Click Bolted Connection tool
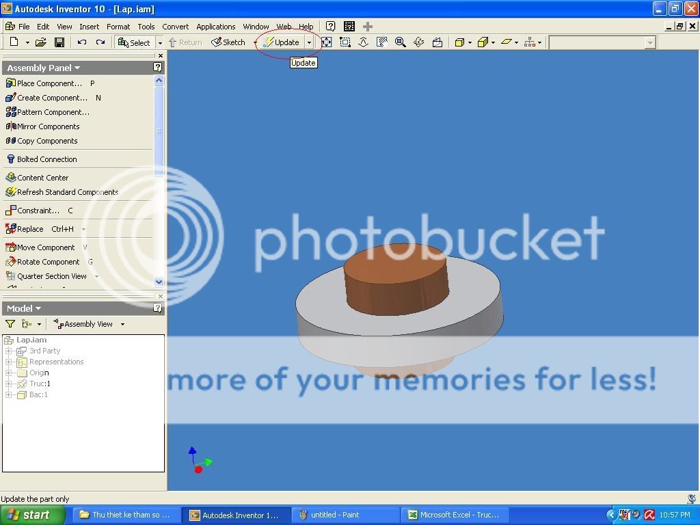Image resolution: width=700 pixels, height=525 pixels. 42,159
